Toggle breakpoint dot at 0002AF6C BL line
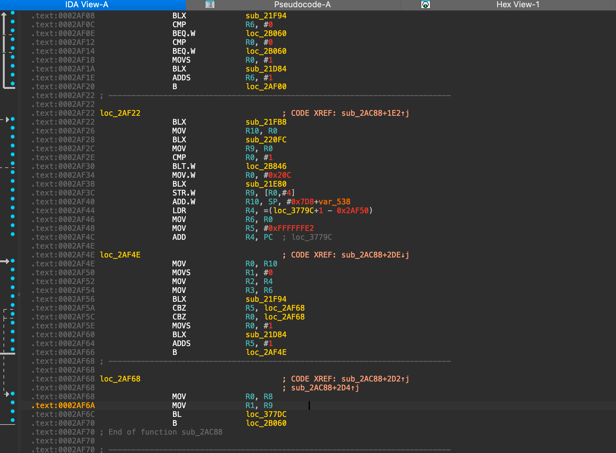Screen dimensions: 616x453 [13, 411]
